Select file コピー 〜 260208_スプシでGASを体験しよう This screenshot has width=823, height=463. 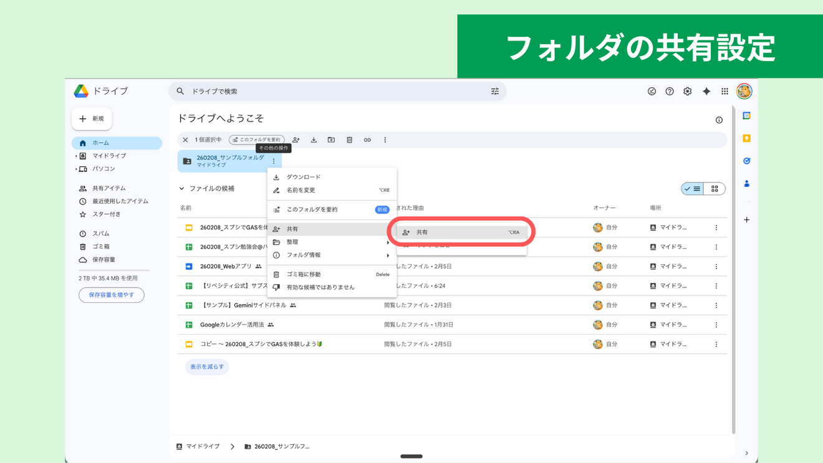(x=452, y=344)
